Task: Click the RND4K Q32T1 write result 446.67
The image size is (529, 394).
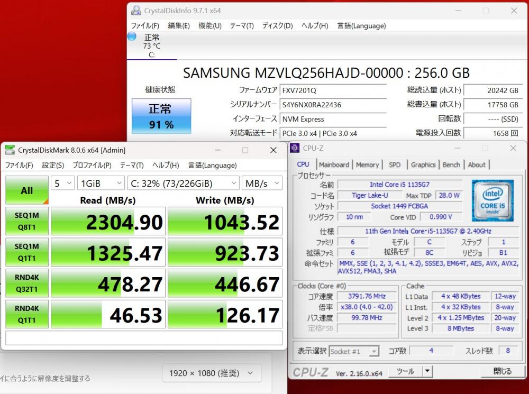Action: tap(225, 283)
